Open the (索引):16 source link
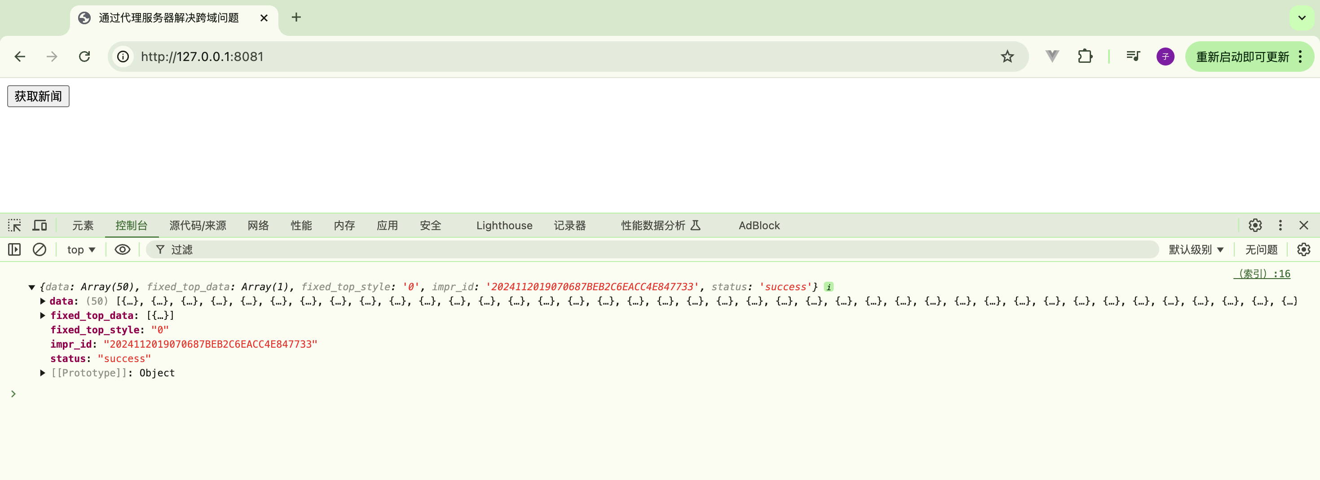 click(x=1262, y=273)
